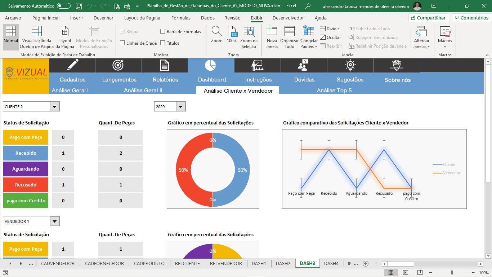492x277 pixels.
Task: Enable Barra de Fórmulas checkbox
Action: point(163,31)
